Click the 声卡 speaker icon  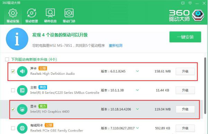[22, 71]
